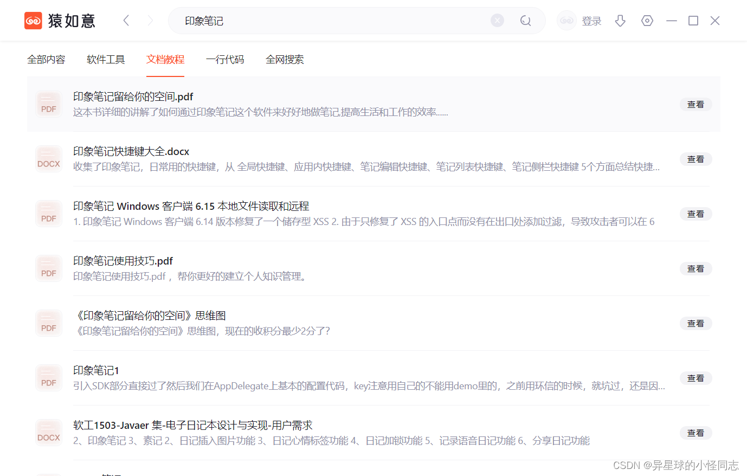
Task: Click 查看 for 《印象笔记留给你的空间》思维图
Action: pos(696,324)
